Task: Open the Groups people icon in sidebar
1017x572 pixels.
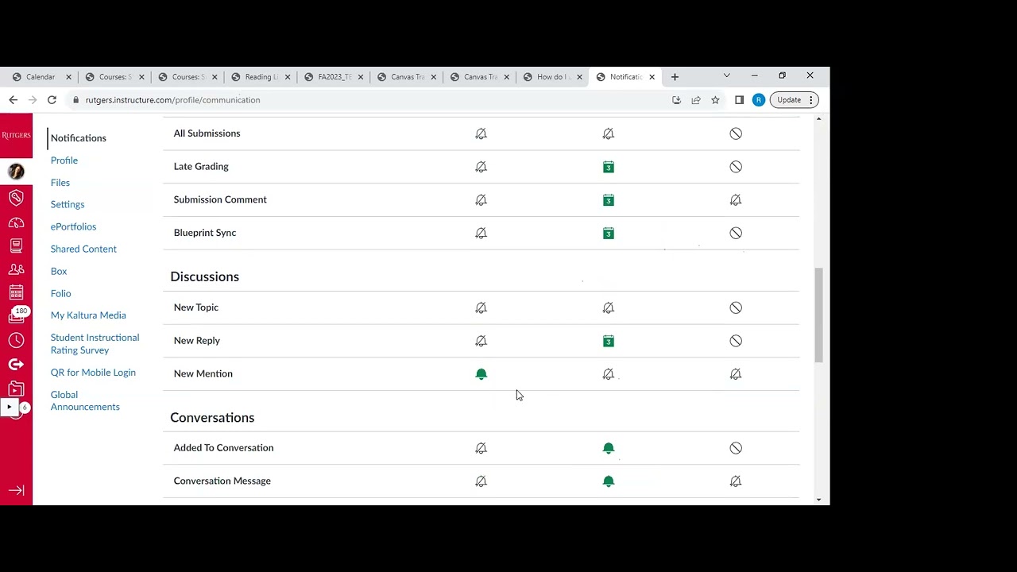Action: [x=16, y=269]
